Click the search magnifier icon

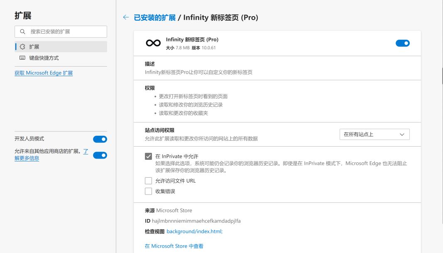tap(22, 31)
